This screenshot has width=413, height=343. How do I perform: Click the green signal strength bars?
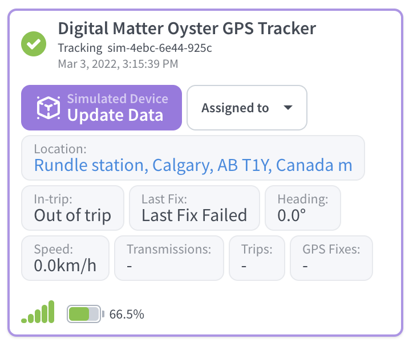[38, 312]
